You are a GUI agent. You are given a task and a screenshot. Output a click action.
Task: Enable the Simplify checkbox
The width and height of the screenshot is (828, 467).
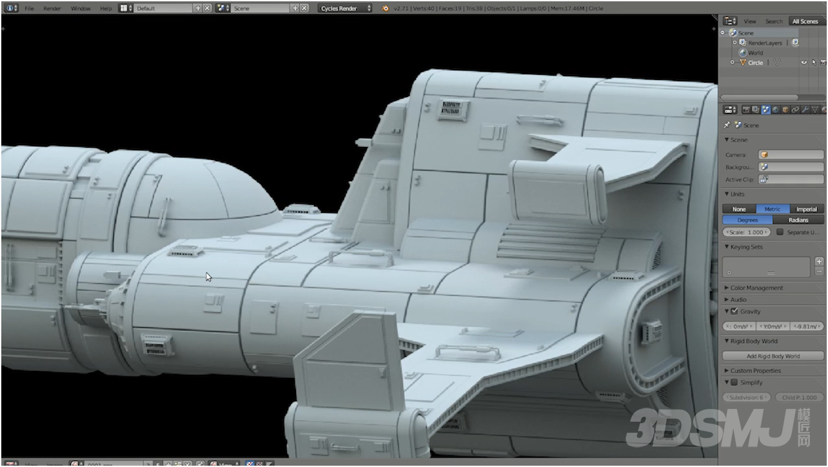tap(734, 383)
